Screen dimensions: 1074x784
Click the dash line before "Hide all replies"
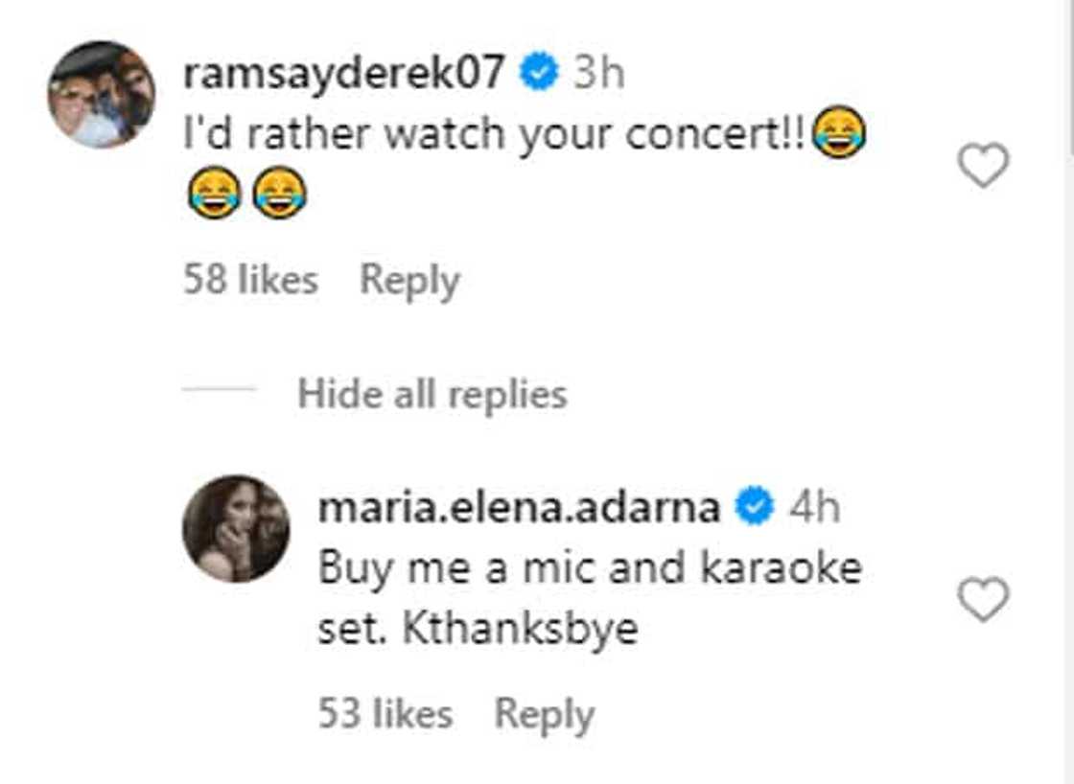219,390
